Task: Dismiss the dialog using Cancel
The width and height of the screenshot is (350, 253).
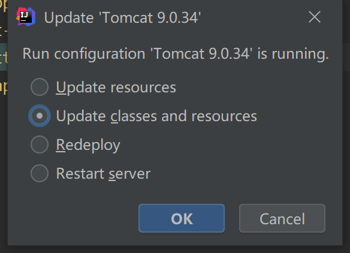Action: pyautogui.click(x=282, y=218)
